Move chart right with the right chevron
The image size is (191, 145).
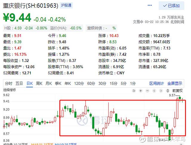161,91
